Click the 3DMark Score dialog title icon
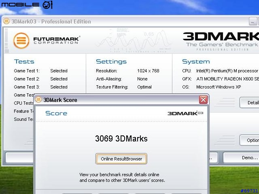Image resolution: width=259 pixels, height=194 pixels. 38,99
